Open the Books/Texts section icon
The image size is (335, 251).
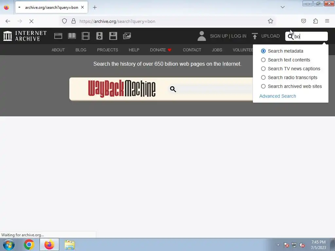pyautogui.click(x=72, y=36)
